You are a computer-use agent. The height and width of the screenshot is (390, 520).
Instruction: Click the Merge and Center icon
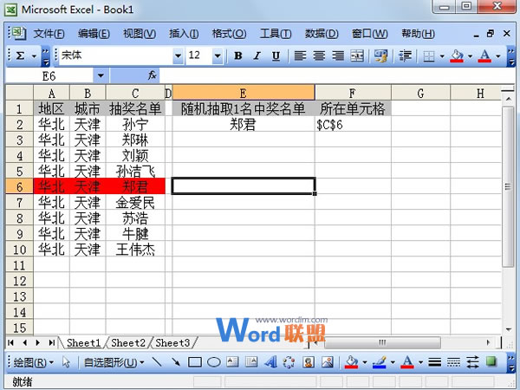click(357, 55)
